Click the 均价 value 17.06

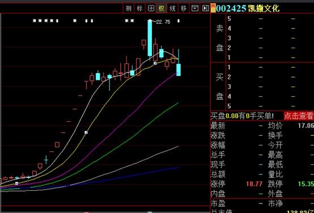[x=305, y=126]
